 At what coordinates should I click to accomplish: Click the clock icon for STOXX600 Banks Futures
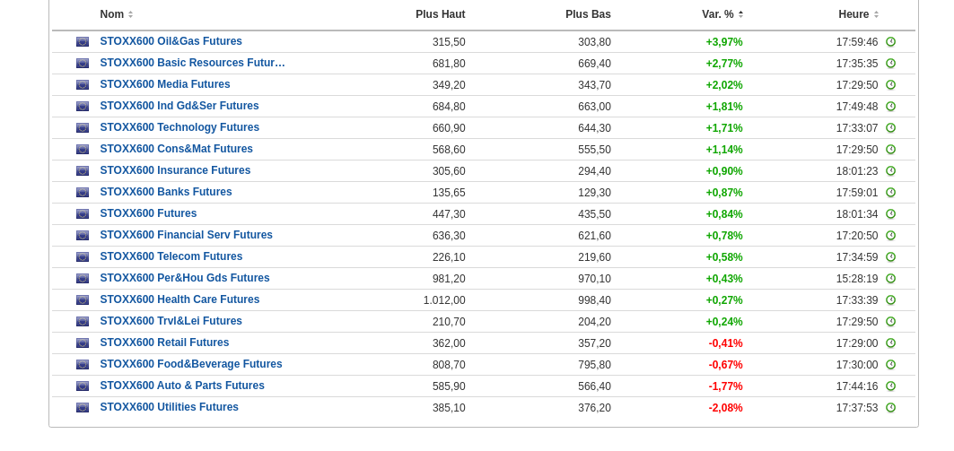point(890,193)
